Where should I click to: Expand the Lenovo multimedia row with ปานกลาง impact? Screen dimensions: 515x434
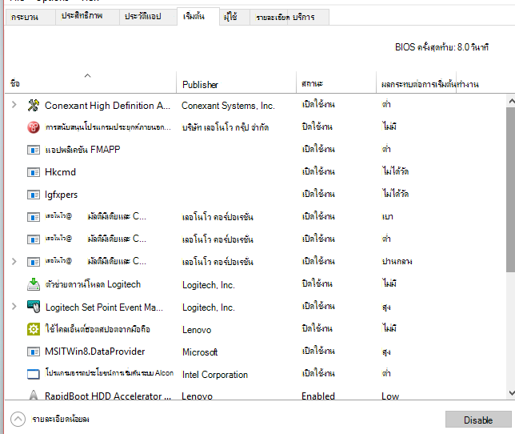[14, 261]
